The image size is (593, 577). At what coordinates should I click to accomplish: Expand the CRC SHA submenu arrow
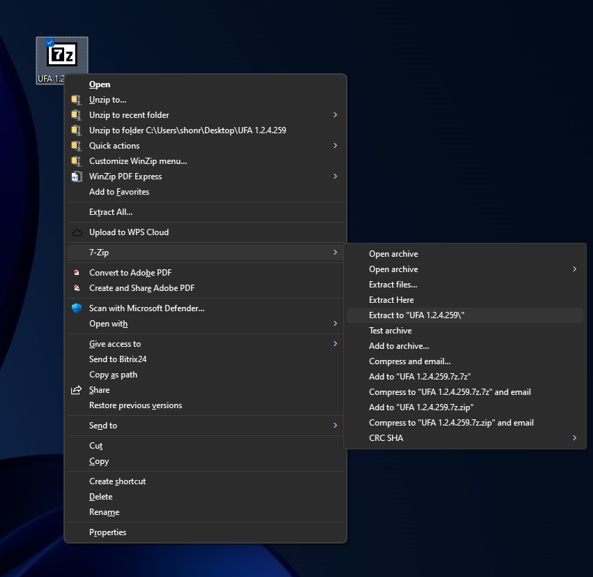[x=574, y=438]
